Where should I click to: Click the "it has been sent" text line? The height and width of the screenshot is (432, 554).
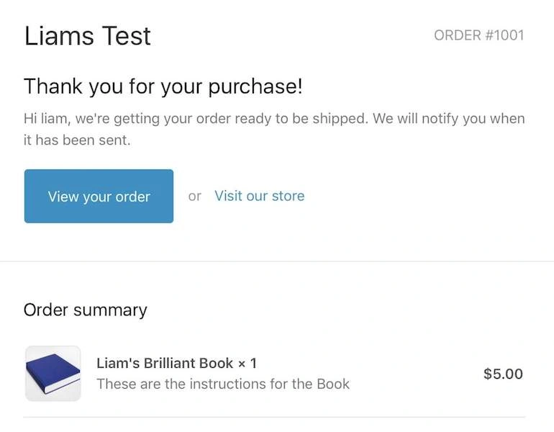pyautogui.click(x=77, y=140)
